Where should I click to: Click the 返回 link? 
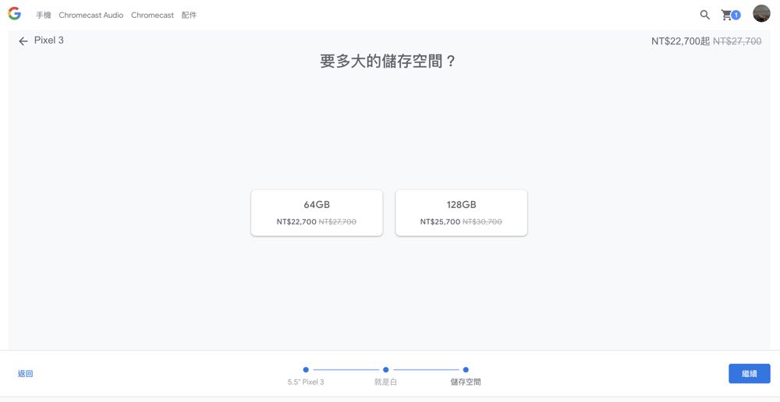(26, 374)
